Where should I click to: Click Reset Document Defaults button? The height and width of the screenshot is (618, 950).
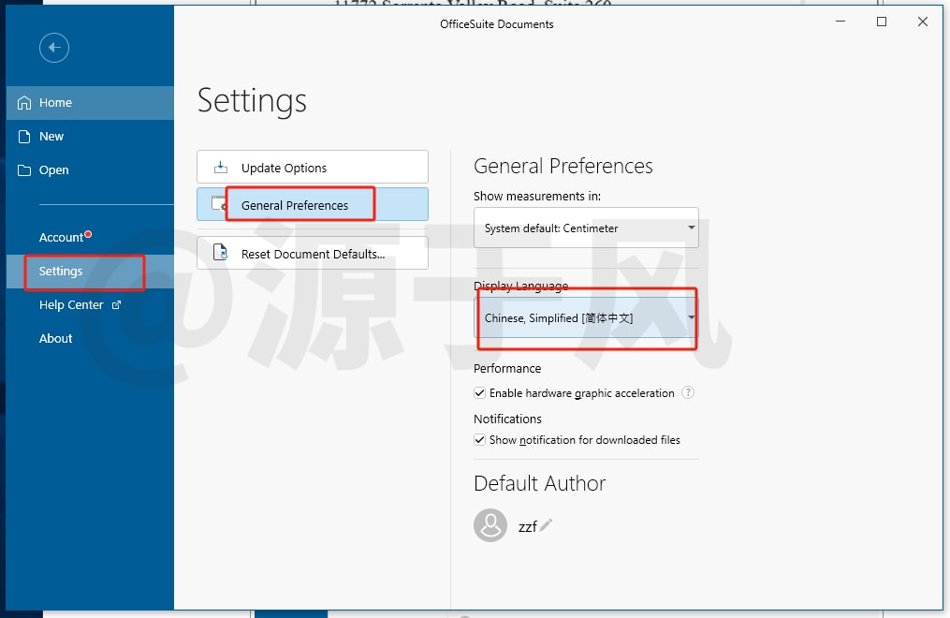[312, 253]
